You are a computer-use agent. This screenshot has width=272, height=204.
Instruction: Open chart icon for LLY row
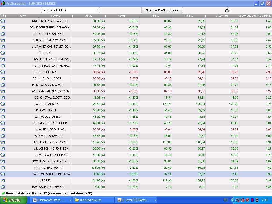3,34
